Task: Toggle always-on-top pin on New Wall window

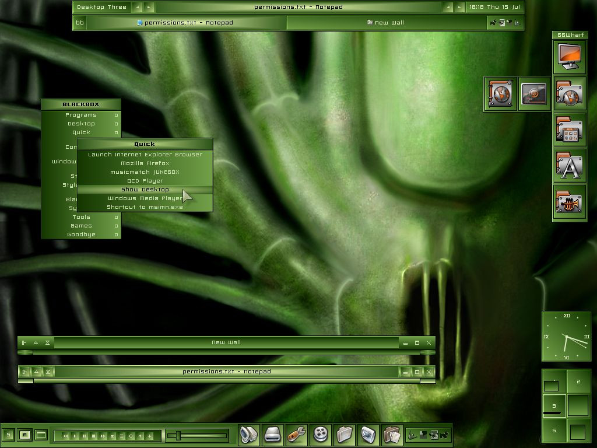Action: [24, 343]
